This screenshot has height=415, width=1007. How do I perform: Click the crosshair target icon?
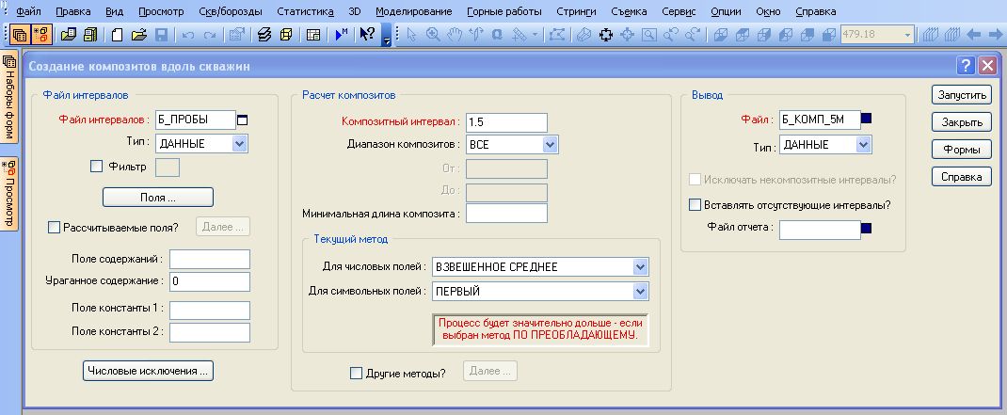point(628,35)
